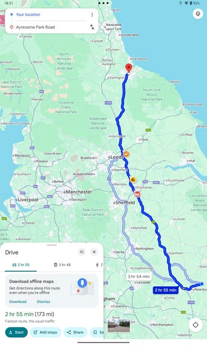Screen dimensions: 207x346
Task: Swap start and destination arrows
Action: pyautogui.click(x=92, y=27)
